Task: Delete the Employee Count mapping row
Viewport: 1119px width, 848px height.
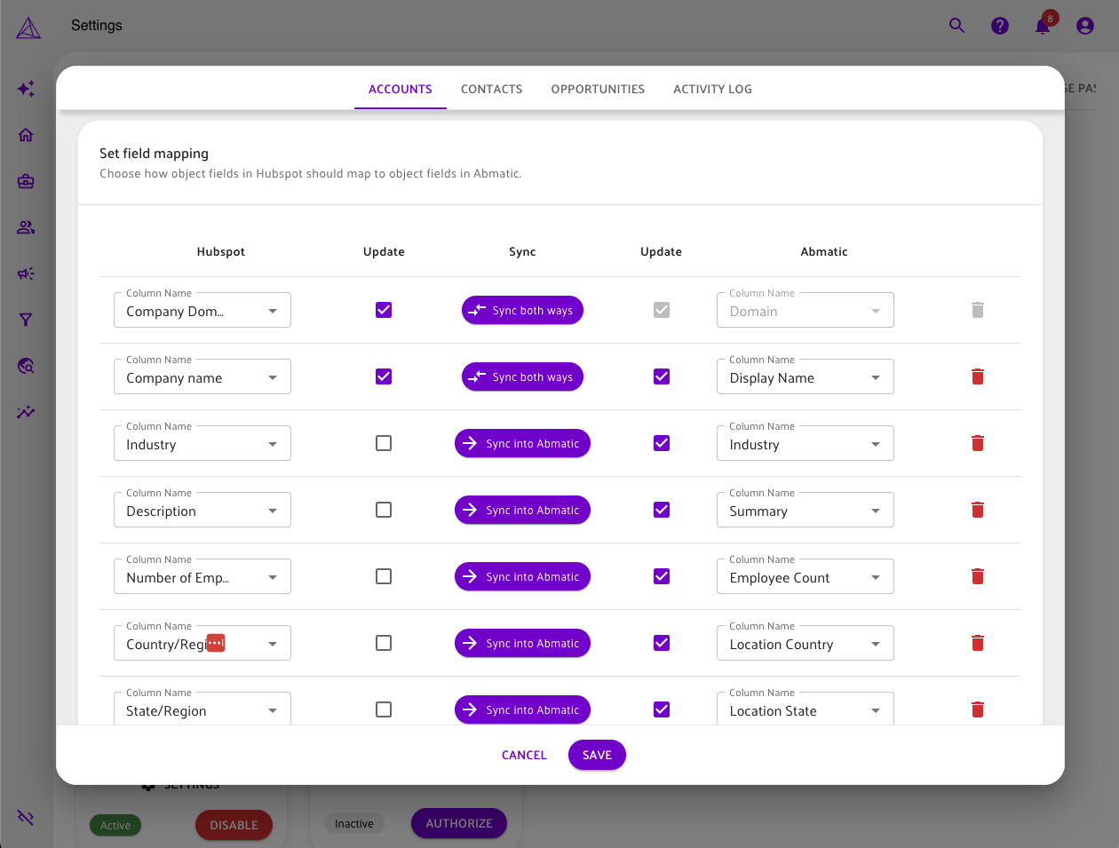Action: point(977,576)
